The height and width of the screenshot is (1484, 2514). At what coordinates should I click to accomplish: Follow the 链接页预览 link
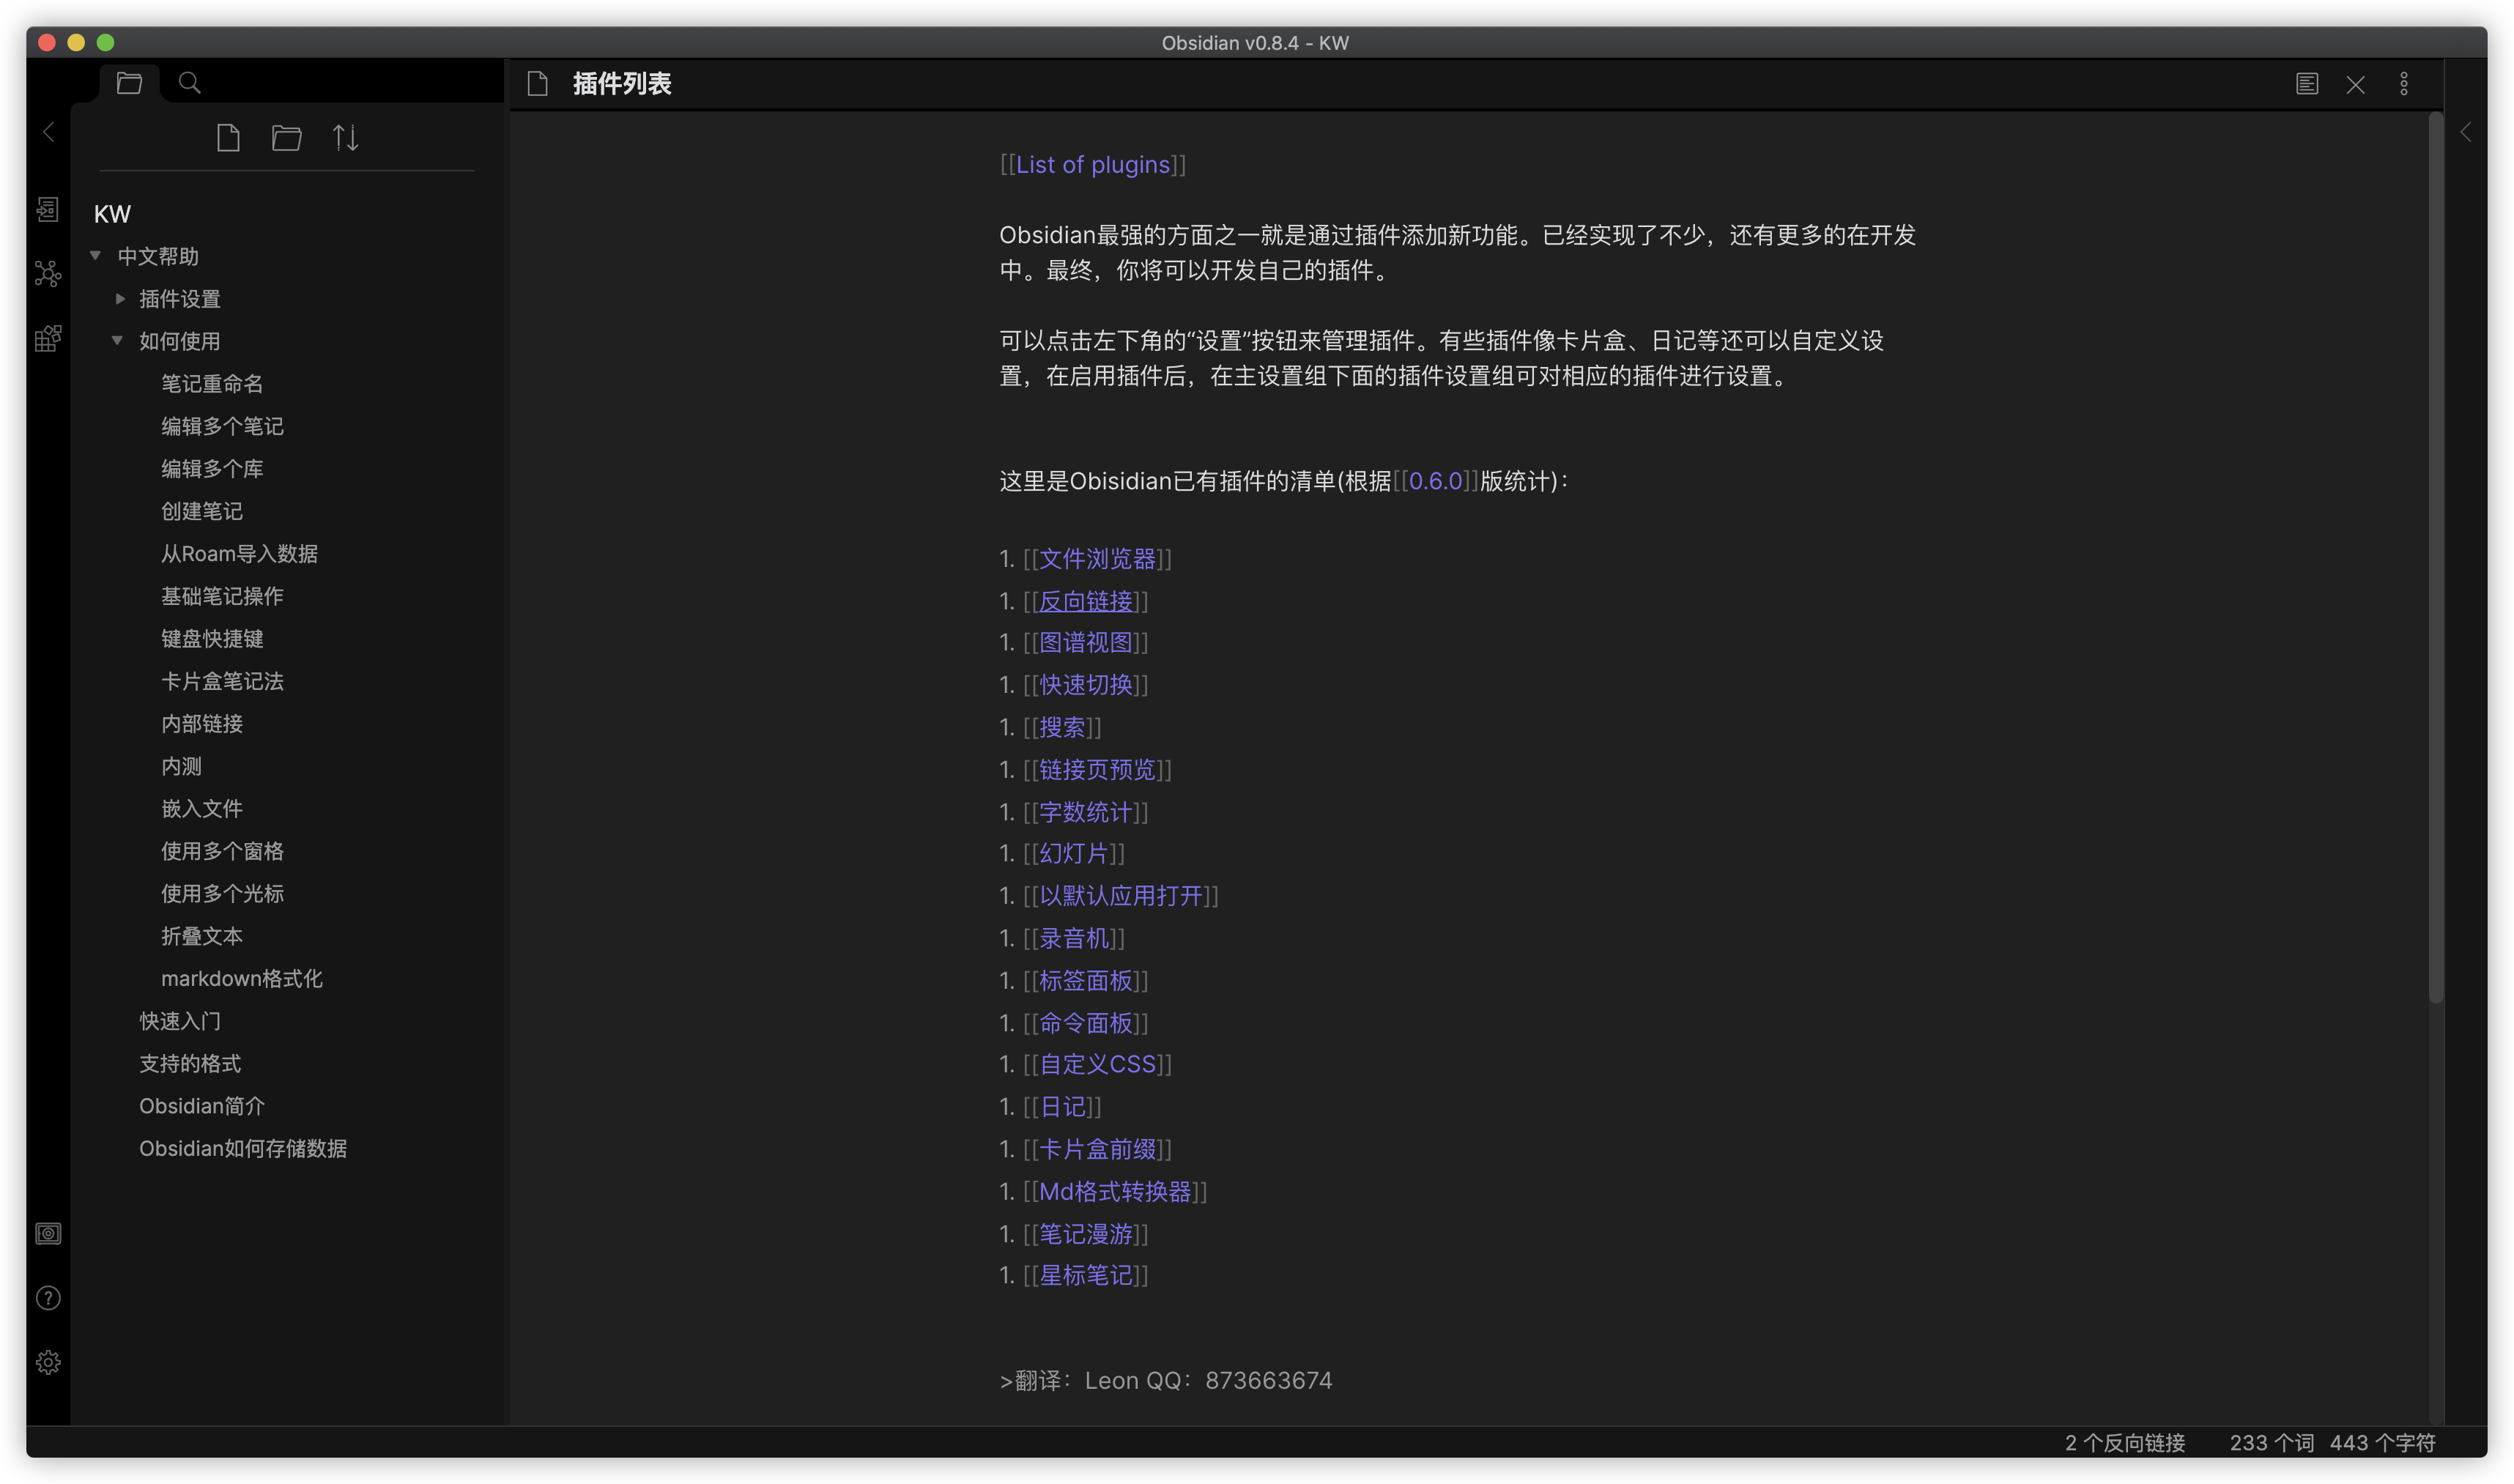(x=1097, y=770)
